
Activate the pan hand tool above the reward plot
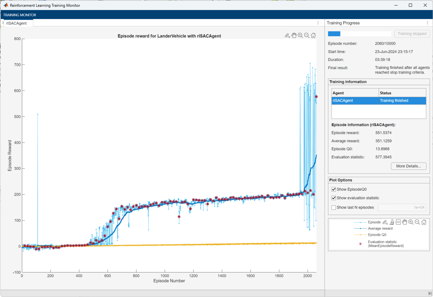pos(294,35)
